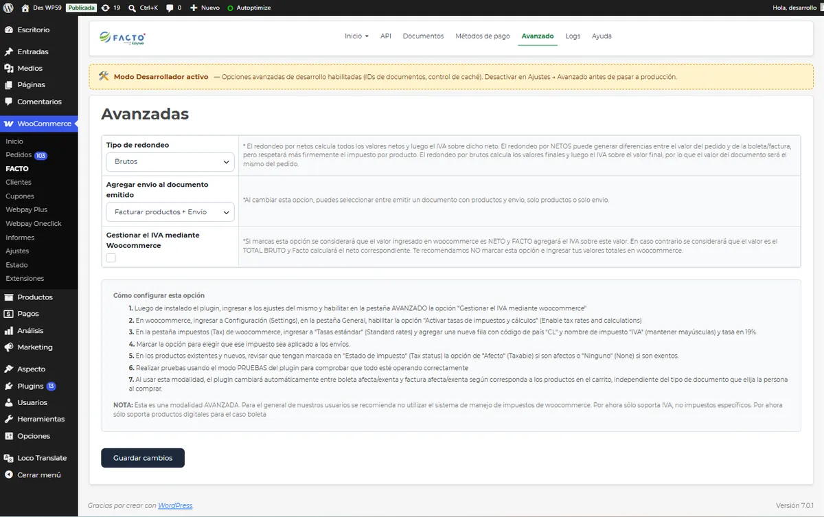Screen dimensions: 824x517
Task: Follow the WordPress link in footer
Action: [175, 505]
